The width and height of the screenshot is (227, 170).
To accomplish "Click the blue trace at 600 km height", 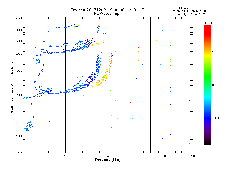I will [x=65, y=27].
